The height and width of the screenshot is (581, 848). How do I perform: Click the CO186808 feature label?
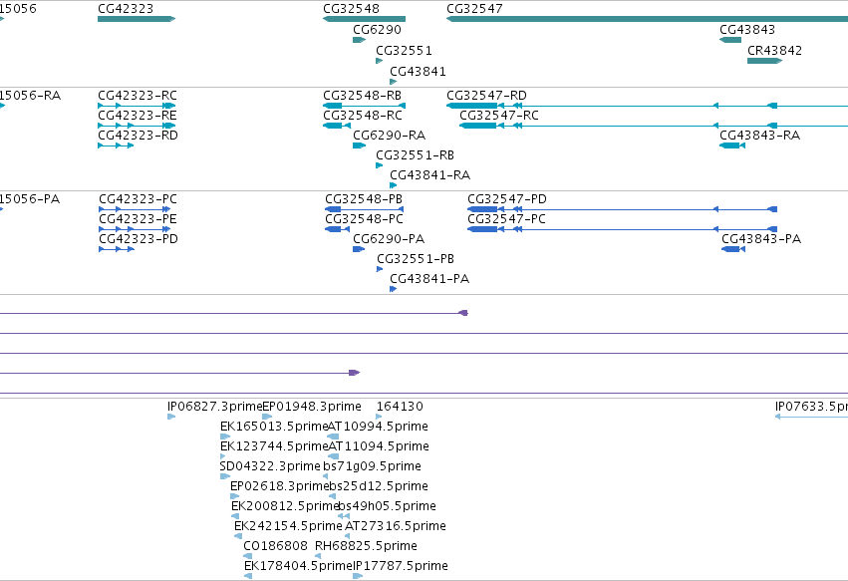tap(275, 546)
